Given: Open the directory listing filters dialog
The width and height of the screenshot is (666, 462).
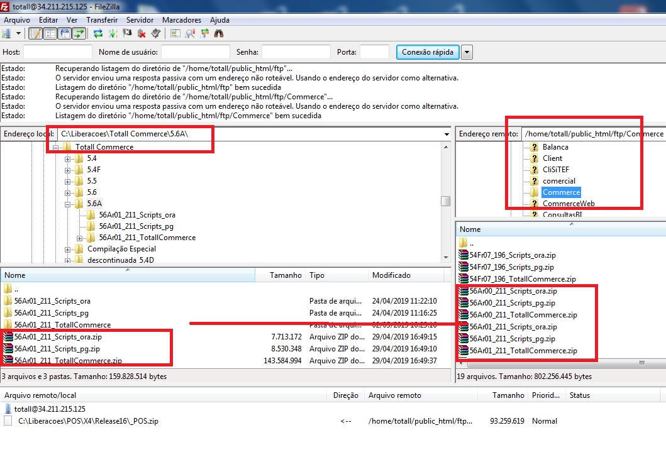Looking at the screenshot, I should point(175,33).
